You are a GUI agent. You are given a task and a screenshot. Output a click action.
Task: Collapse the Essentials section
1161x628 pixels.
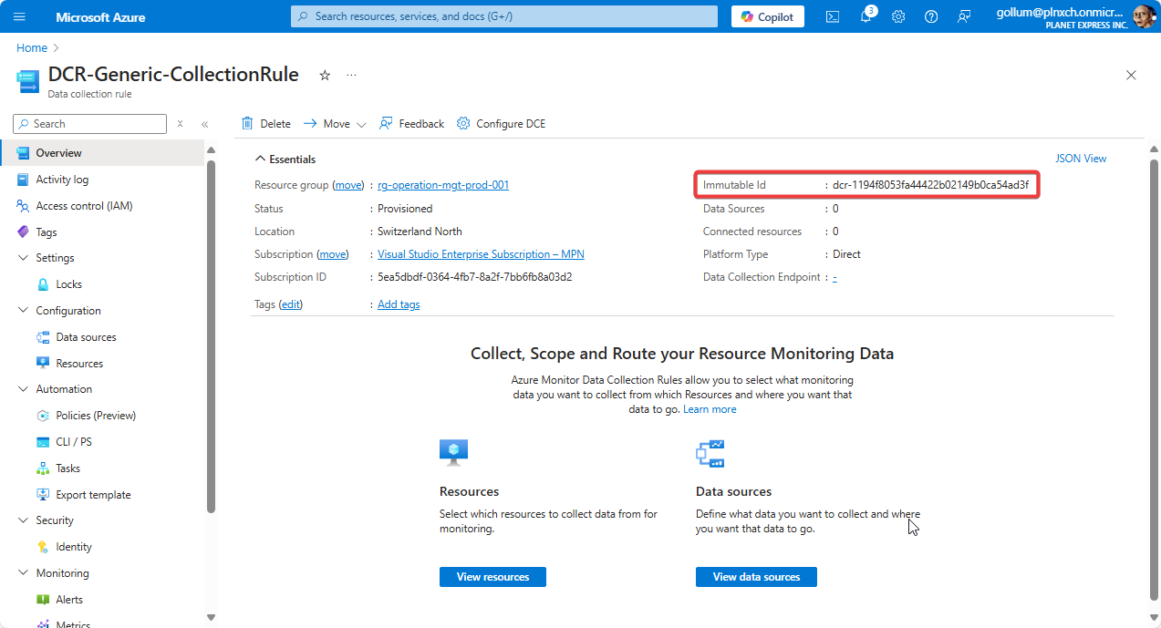point(260,160)
